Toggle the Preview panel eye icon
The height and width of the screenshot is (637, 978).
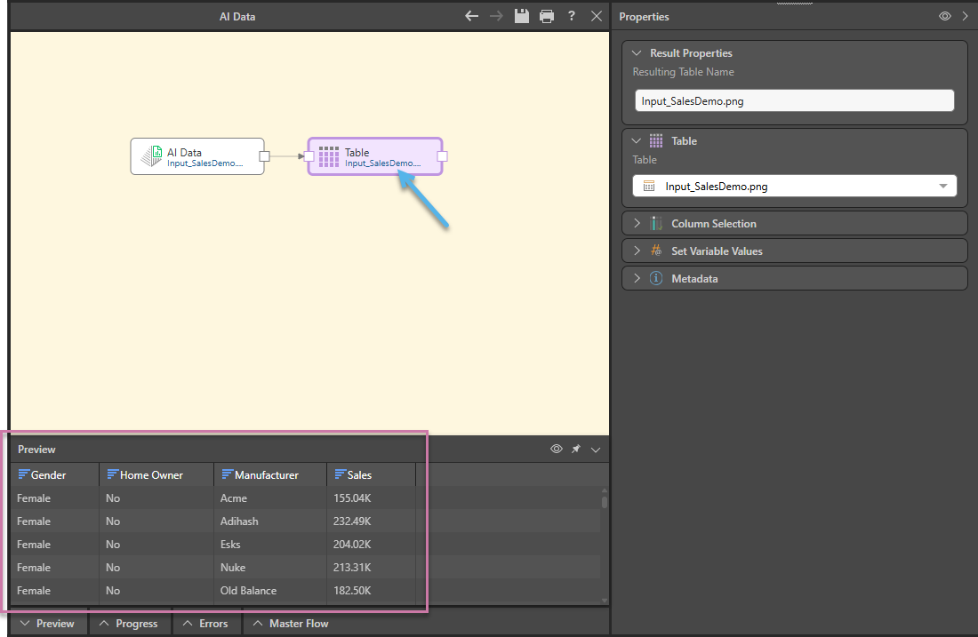pos(557,450)
